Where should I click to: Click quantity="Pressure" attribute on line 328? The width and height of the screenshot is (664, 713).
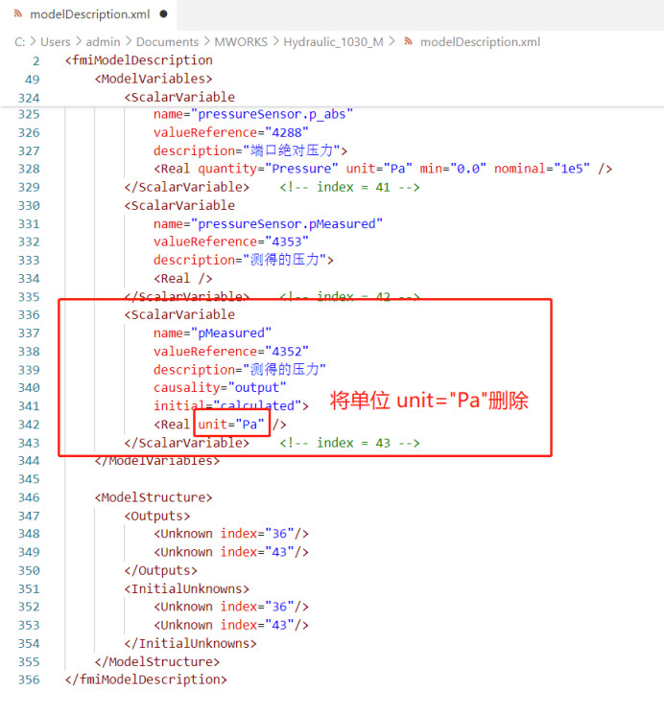(x=268, y=169)
